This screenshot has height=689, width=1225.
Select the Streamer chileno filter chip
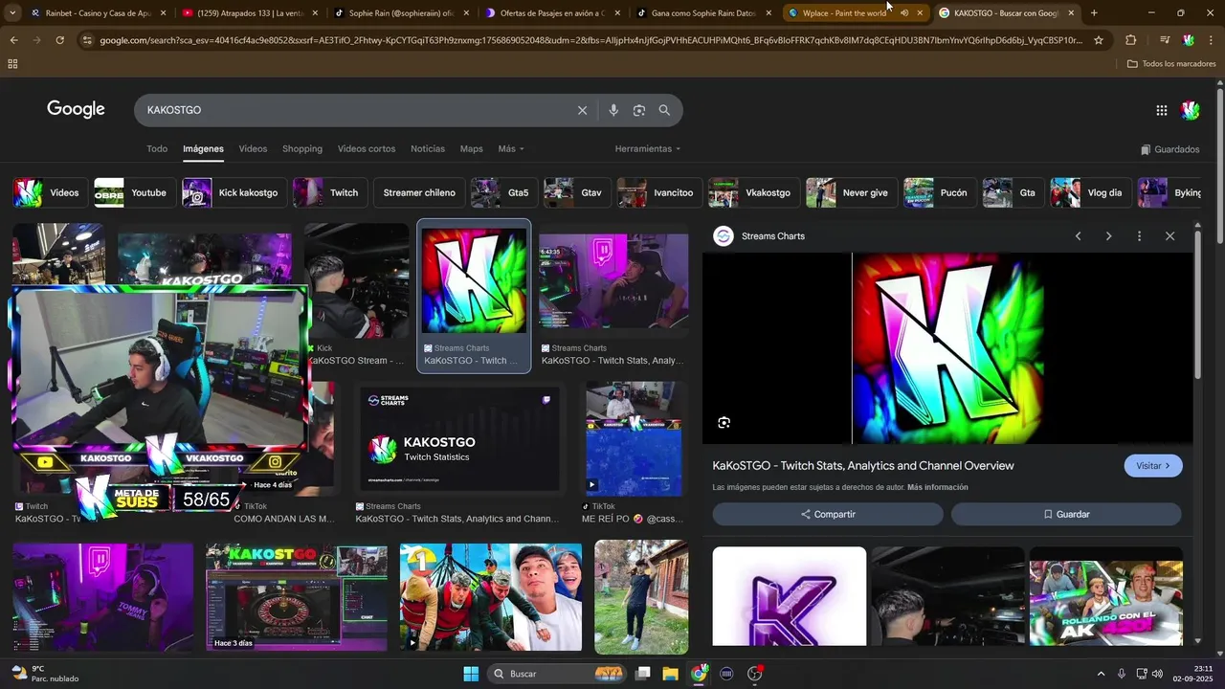point(419,193)
